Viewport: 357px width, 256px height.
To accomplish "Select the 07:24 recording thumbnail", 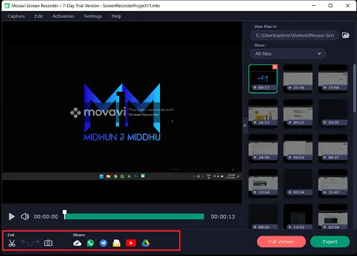I will (297, 183).
